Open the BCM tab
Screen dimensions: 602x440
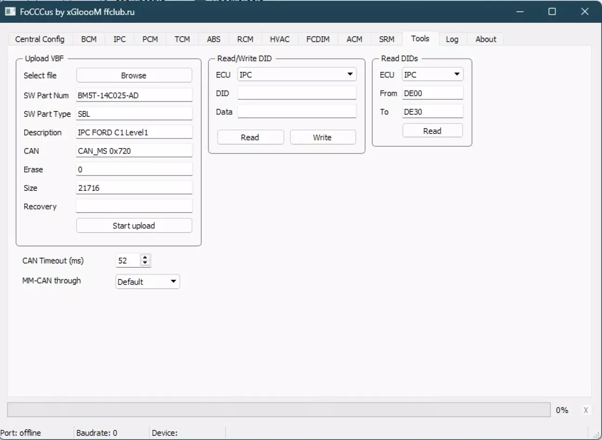(89, 39)
